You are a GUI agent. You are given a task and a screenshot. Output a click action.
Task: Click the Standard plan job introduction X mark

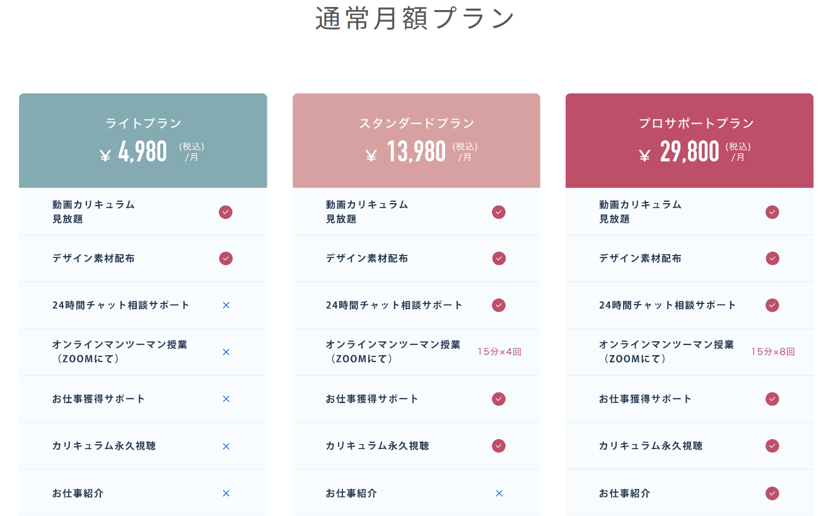coord(499,493)
